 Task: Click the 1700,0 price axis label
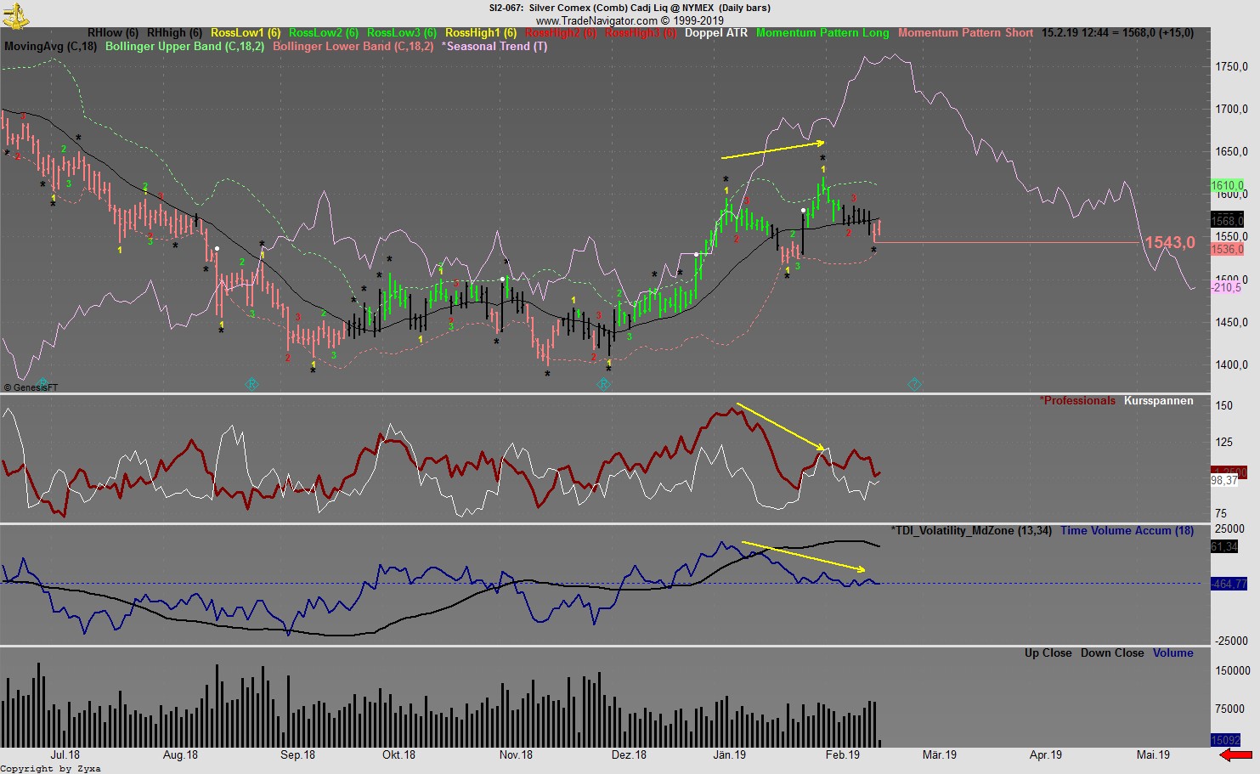point(1232,110)
